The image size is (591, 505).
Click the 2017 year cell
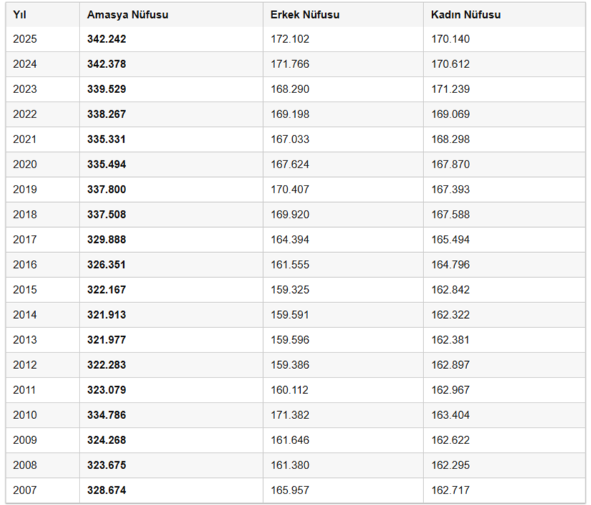[25, 239]
